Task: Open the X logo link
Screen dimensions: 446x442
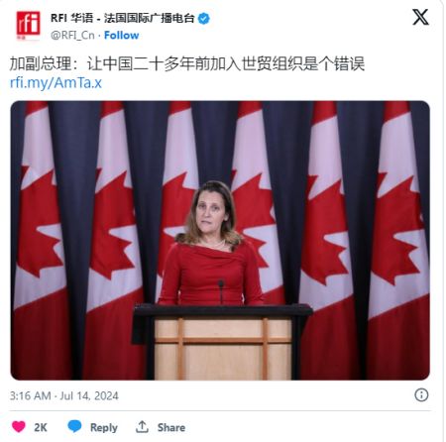Action: [420, 17]
